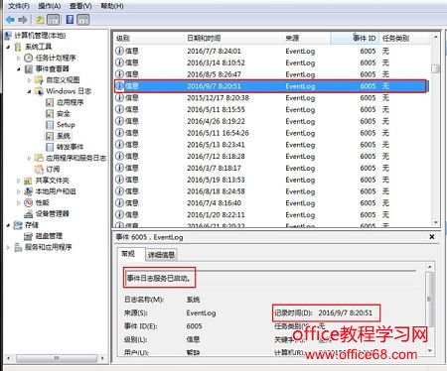Click the event list vertical scrollbar thumb

[x=435, y=68]
